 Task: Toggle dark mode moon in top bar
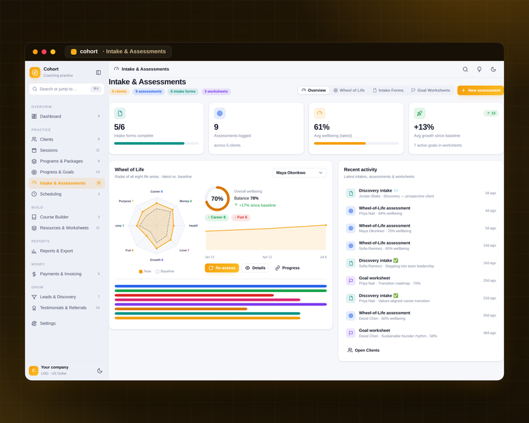click(493, 69)
